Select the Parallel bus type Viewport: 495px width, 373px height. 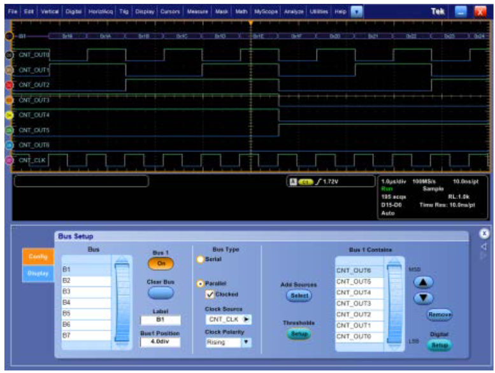tap(200, 284)
